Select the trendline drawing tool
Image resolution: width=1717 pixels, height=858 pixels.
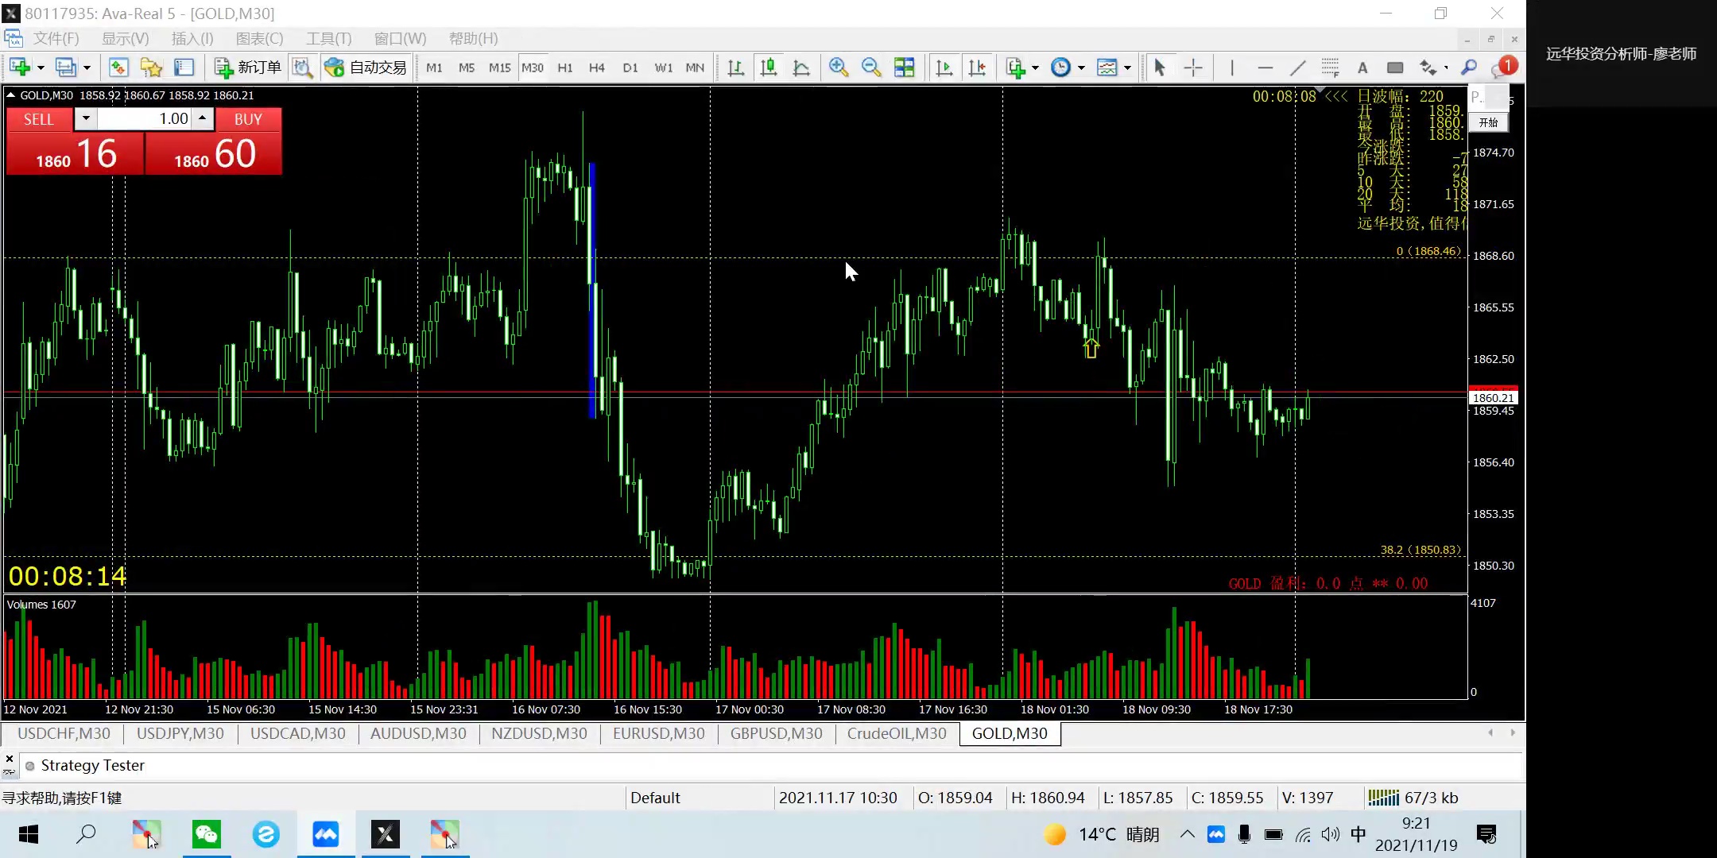pyautogui.click(x=1297, y=68)
